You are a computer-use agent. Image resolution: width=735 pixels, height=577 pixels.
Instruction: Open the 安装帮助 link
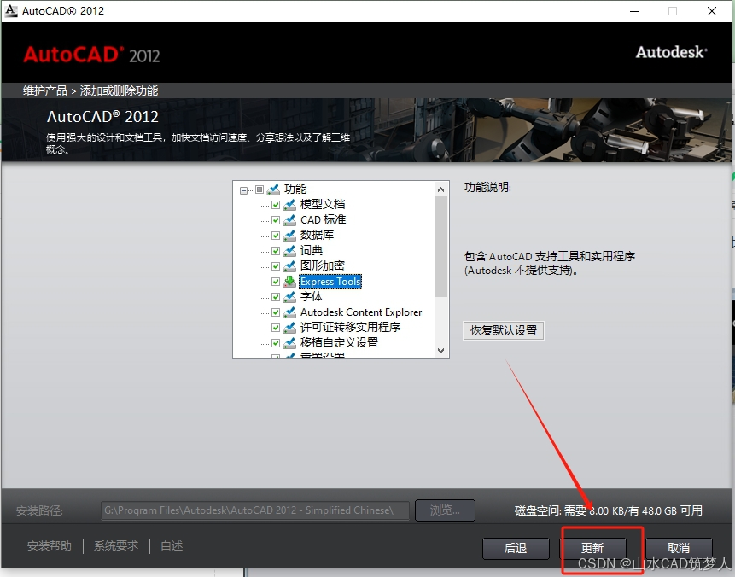pos(50,546)
